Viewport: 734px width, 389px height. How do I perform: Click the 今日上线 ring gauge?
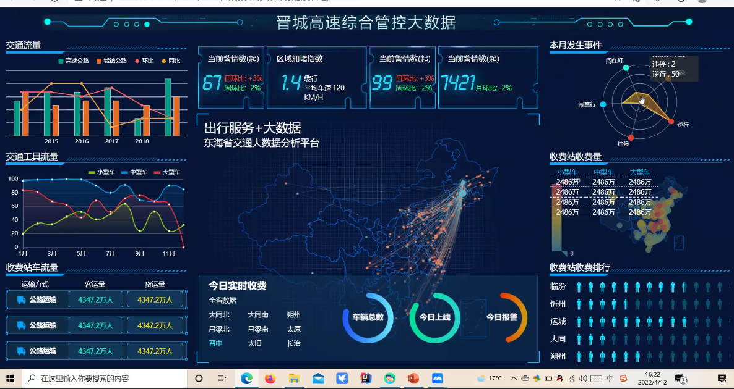pyautogui.click(x=434, y=317)
